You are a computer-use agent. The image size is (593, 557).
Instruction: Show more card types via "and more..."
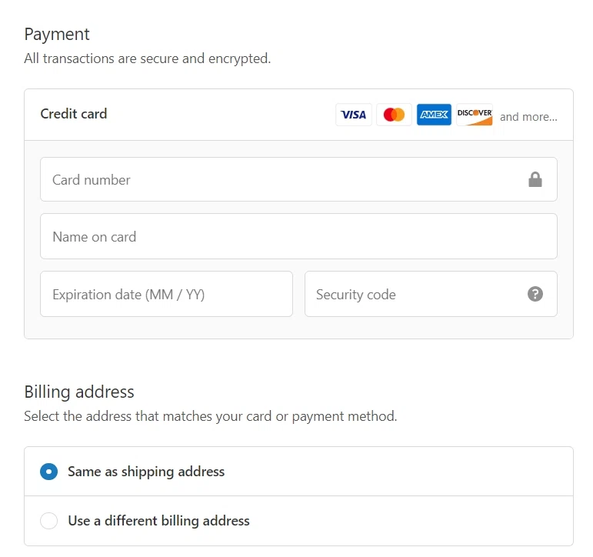point(528,117)
